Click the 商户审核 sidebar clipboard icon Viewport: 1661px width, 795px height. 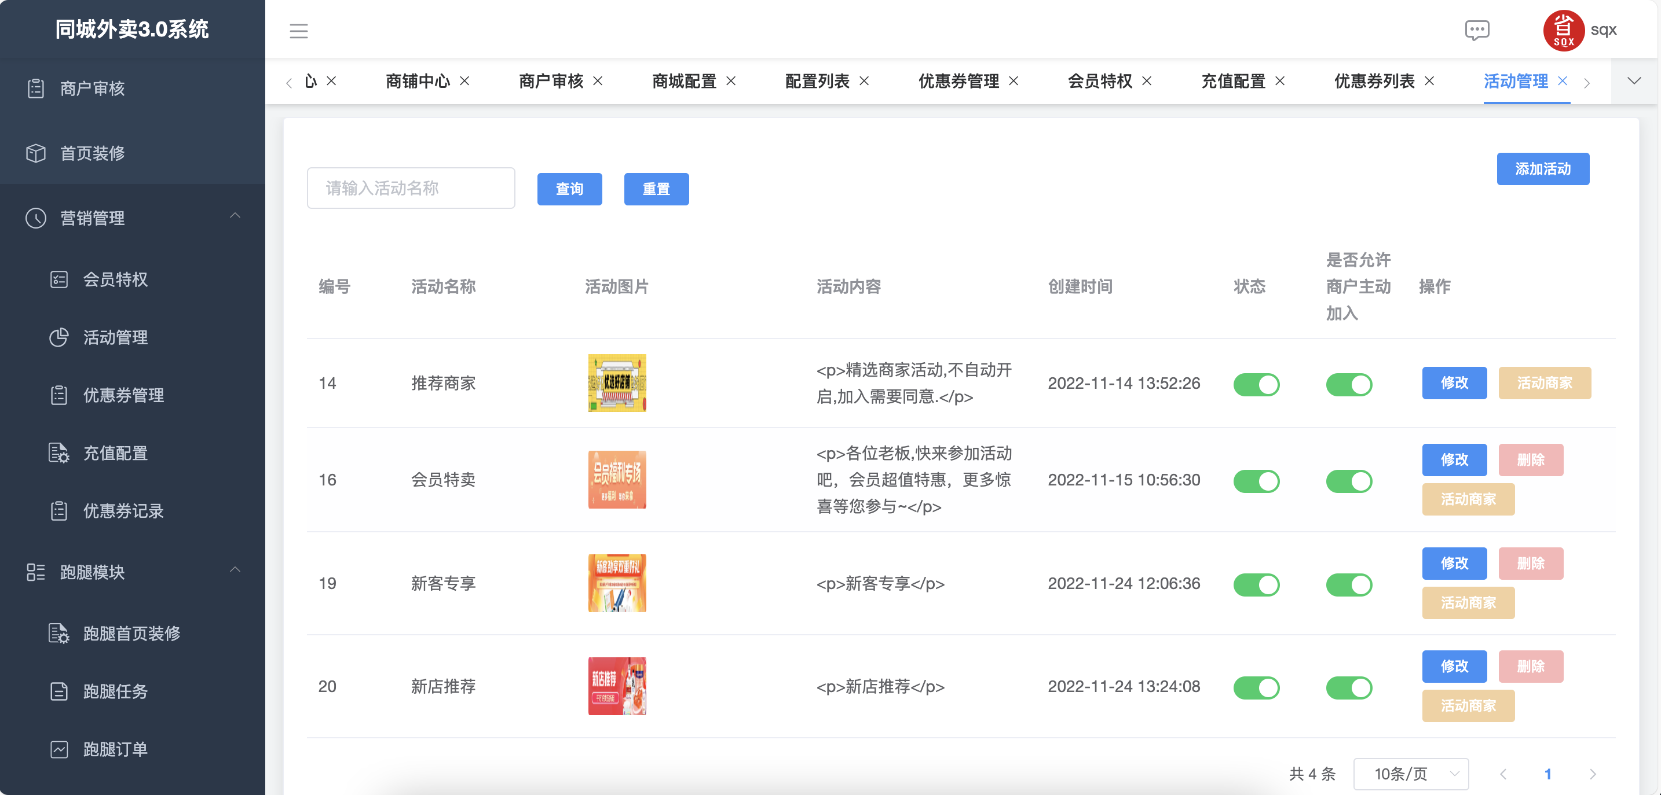coord(36,89)
